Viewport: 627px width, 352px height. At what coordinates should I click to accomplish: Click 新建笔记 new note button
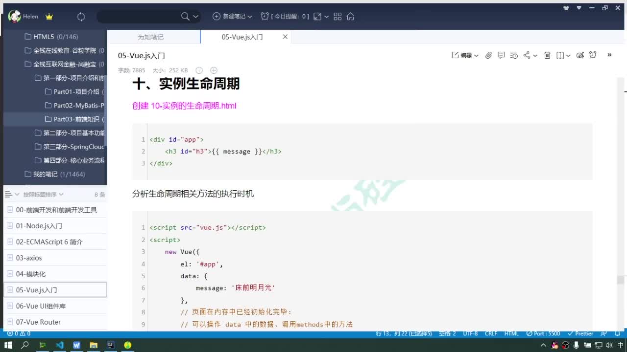tap(229, 17)
